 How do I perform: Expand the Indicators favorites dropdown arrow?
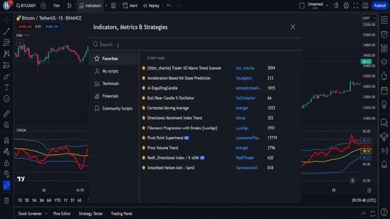point(106,5)
